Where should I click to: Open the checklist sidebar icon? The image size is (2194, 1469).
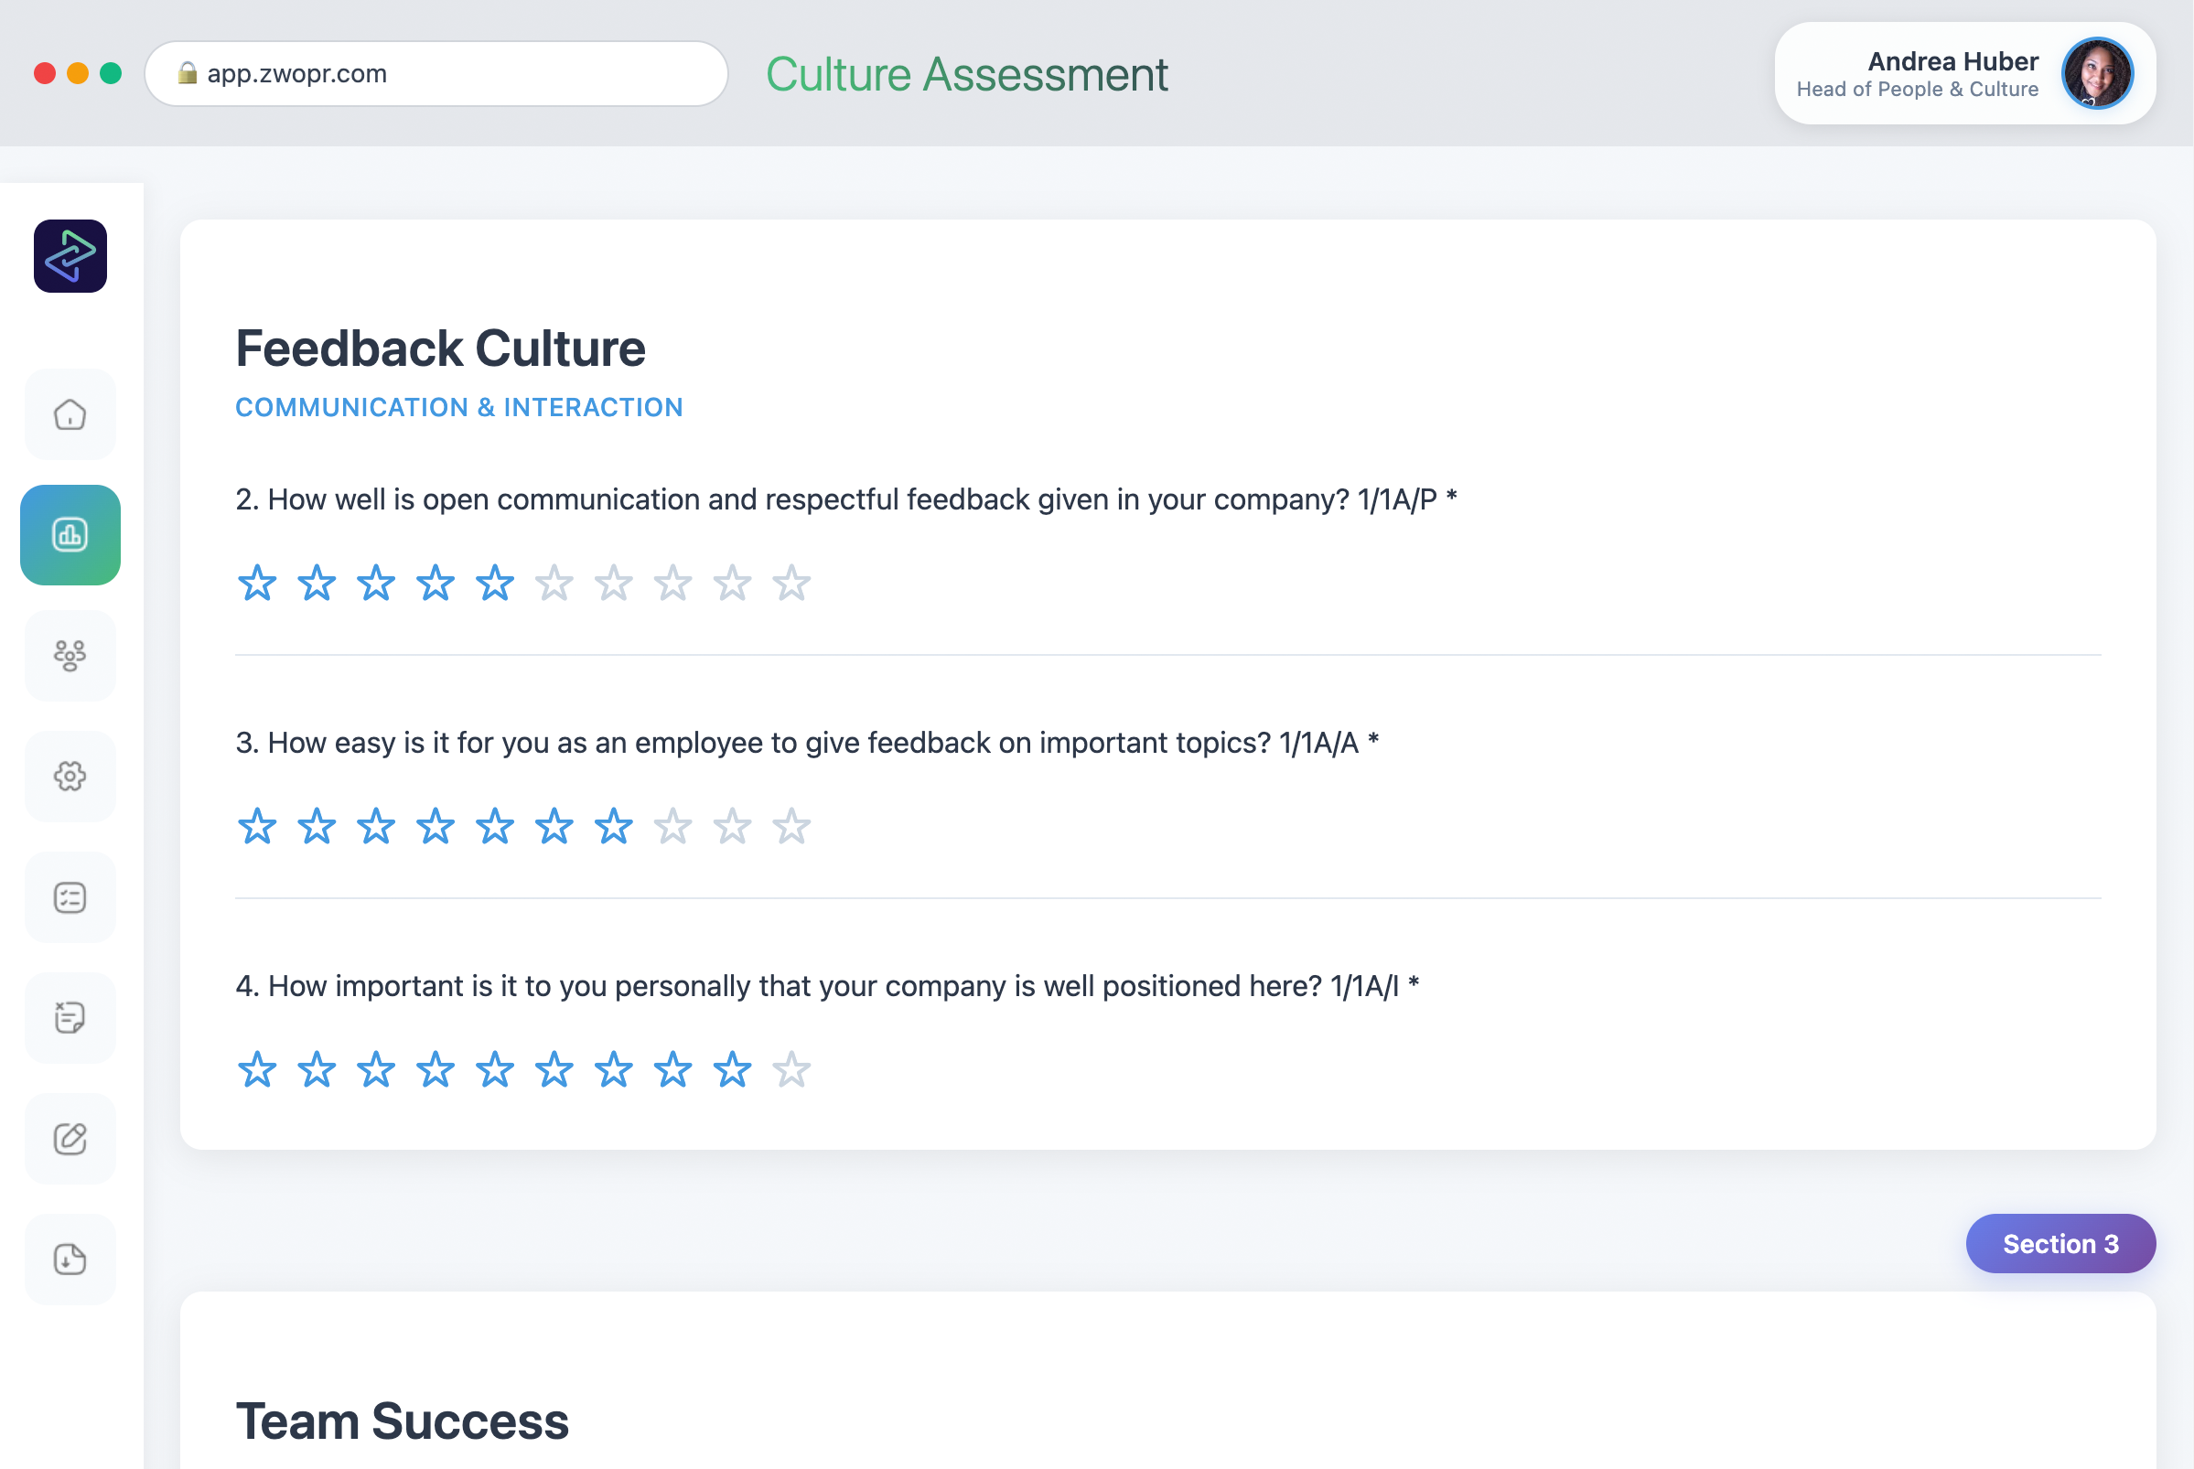tap(70, 897)
